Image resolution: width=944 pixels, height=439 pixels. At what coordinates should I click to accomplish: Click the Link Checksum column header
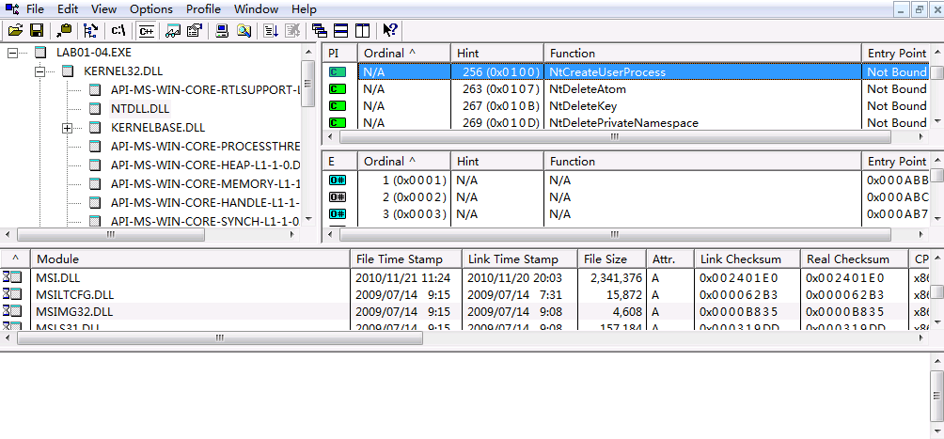coord(740,259)
